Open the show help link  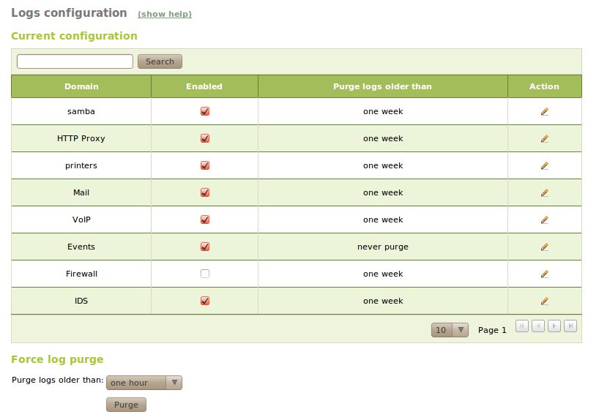click(165, 14)
